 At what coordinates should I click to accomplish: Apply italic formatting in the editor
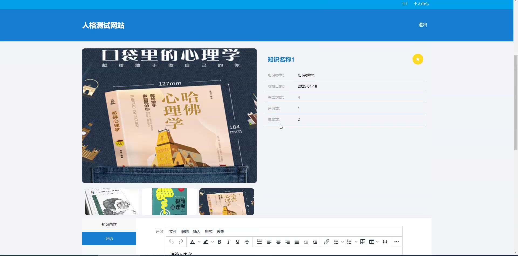click(229, 242)
